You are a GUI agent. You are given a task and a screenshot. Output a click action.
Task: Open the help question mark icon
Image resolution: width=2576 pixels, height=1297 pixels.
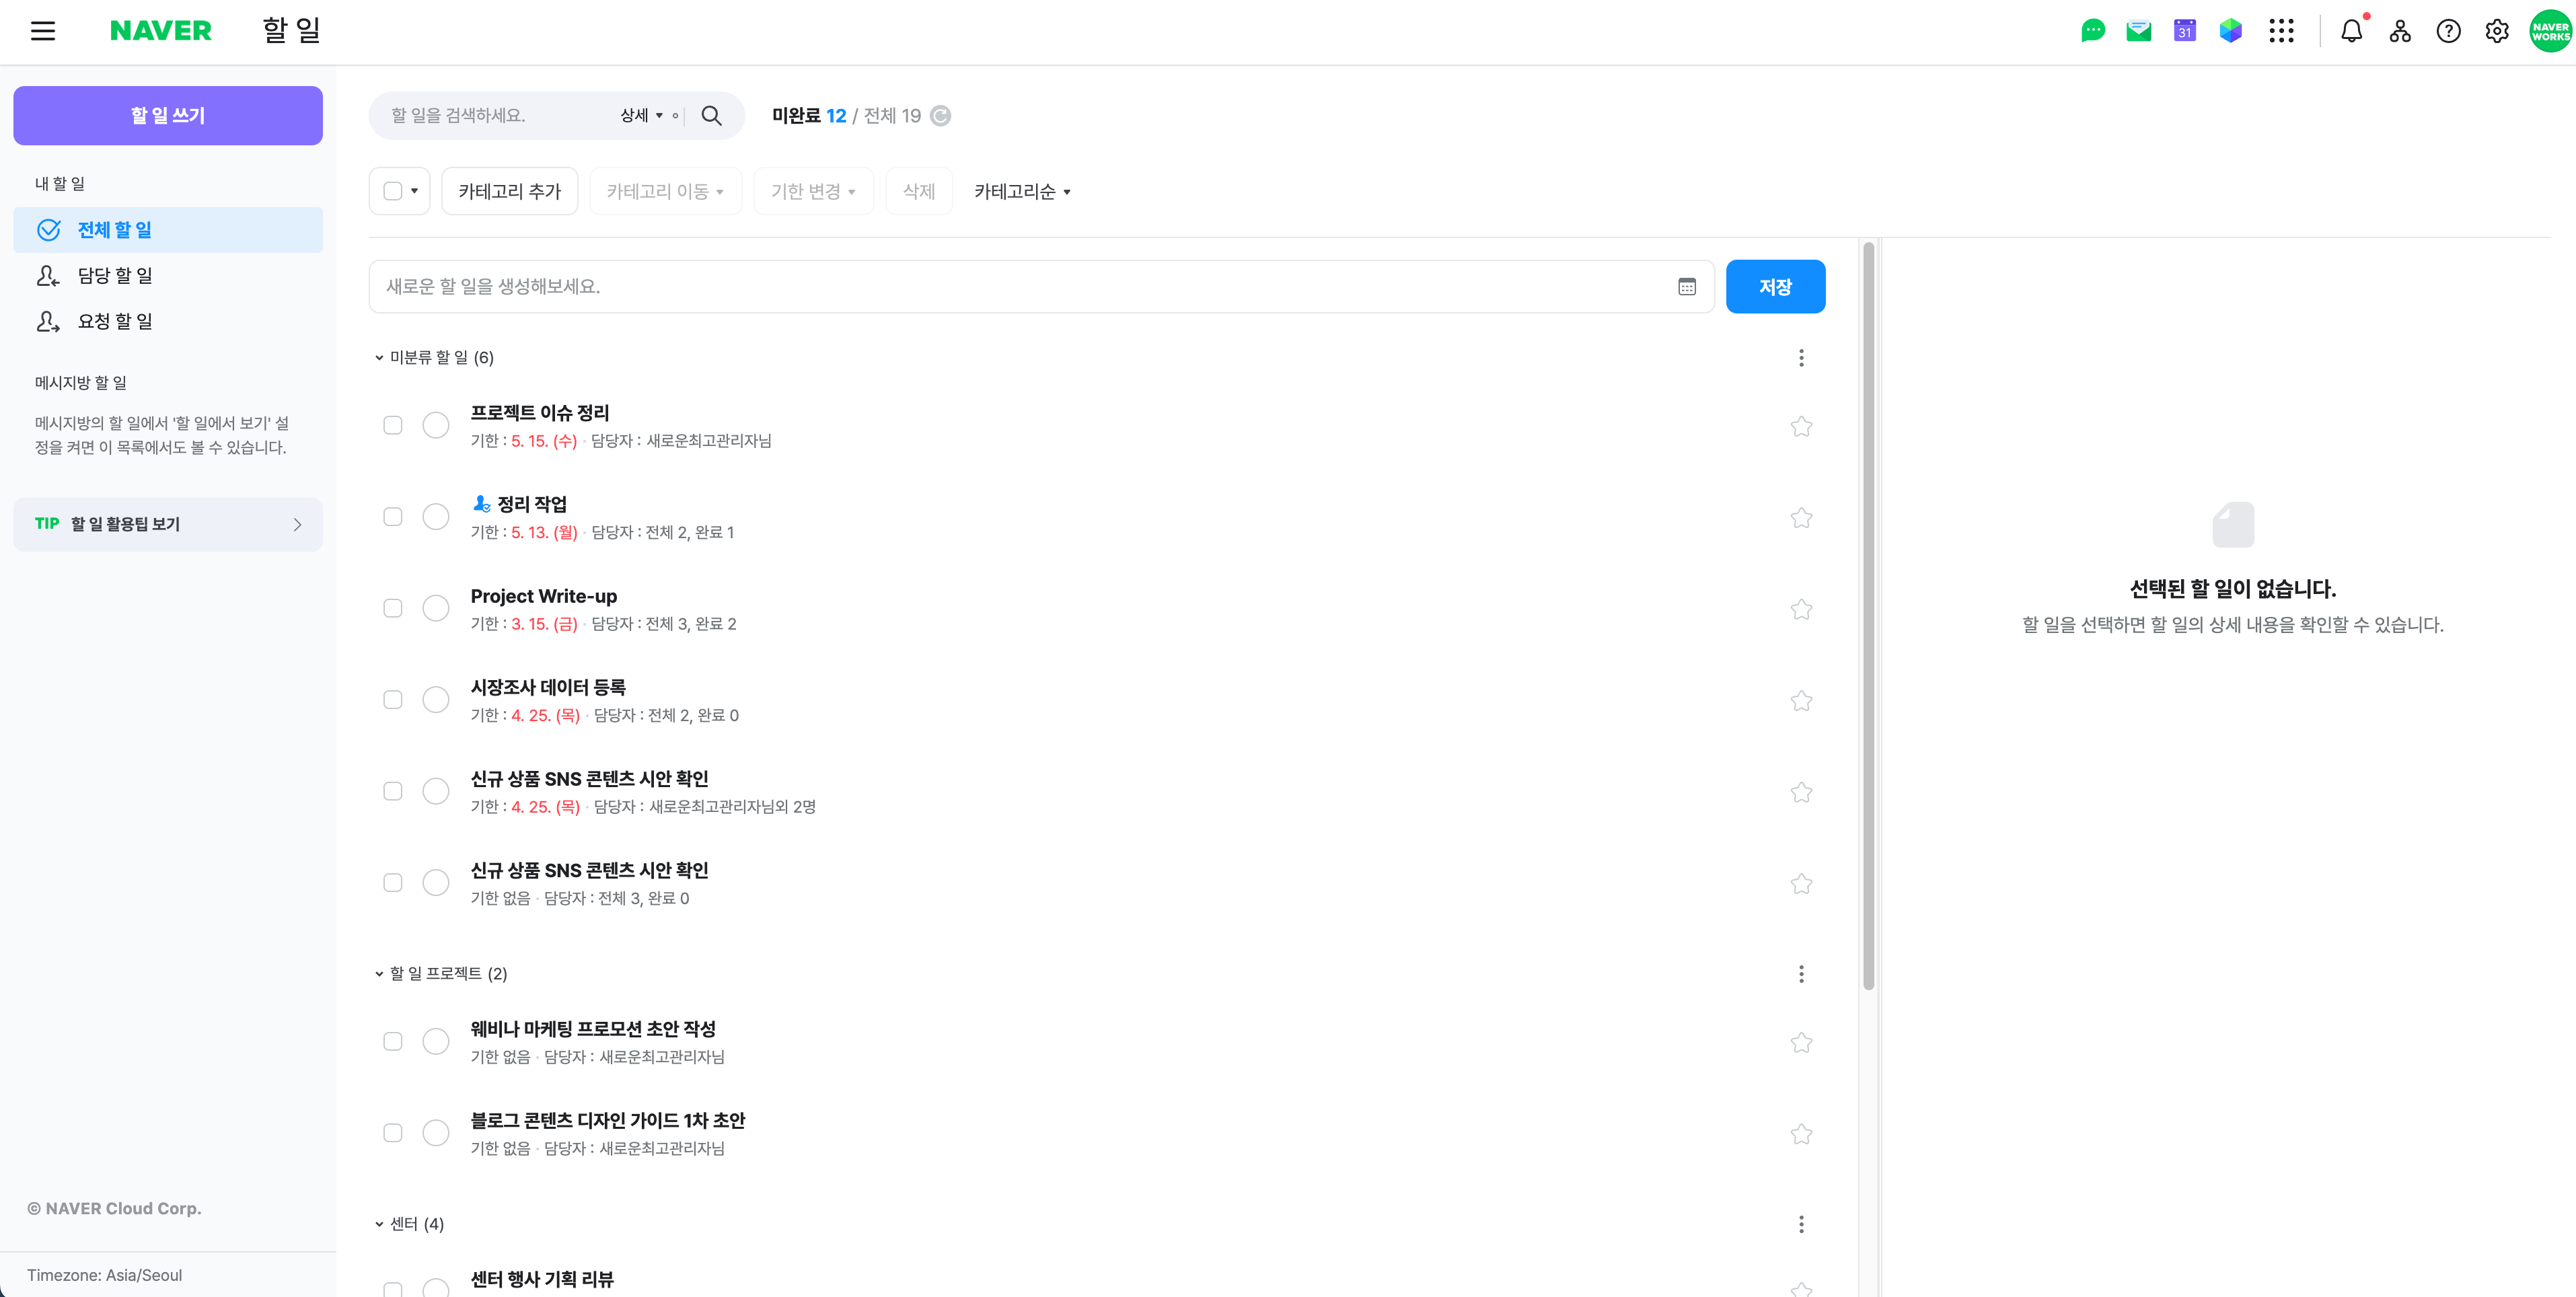click(x=2448, y=31)
